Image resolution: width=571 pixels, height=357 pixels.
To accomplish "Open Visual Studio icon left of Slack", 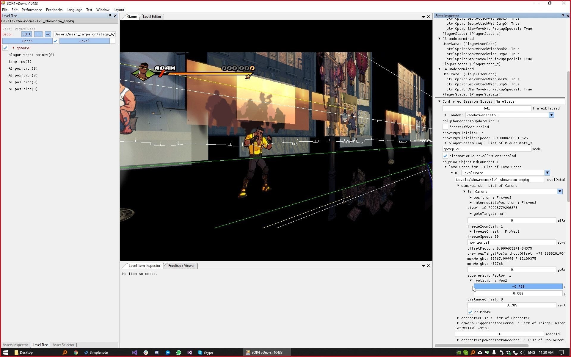I will [134, 353].
